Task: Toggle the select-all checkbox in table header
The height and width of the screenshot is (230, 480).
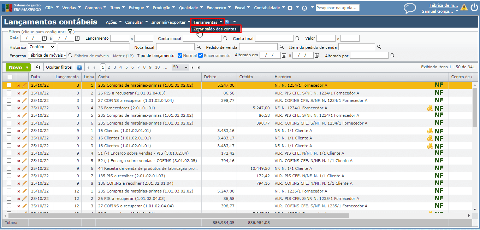Action: coord(10,77)
